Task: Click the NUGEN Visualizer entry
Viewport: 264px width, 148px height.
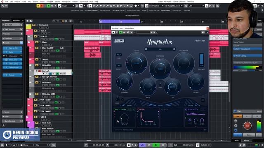Action: pyautogui.click(x=247, y=49)
